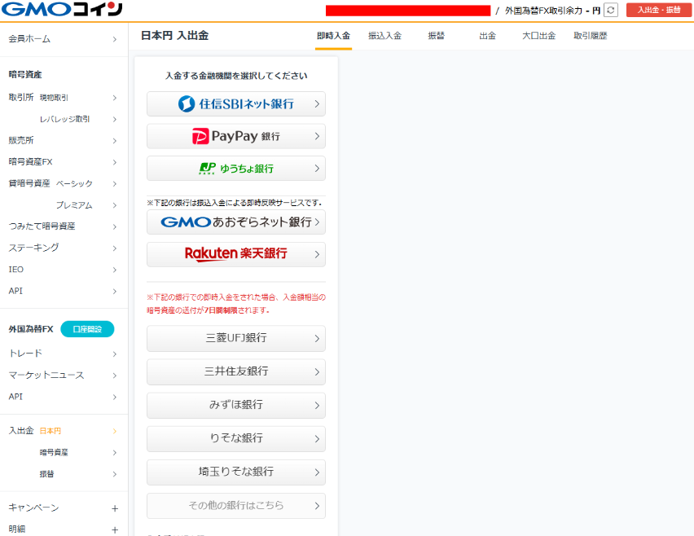Screen dimensions: 694x536
Task: Open レバレッジ取引 in sidebar
Action: click(x=64, y=119)
